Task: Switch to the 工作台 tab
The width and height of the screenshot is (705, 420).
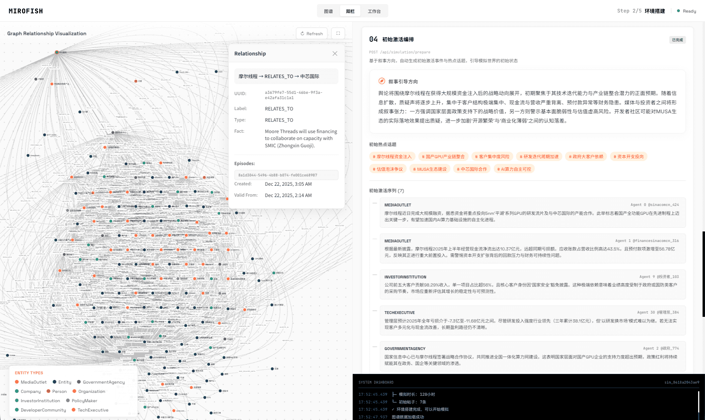Action: 374,11
